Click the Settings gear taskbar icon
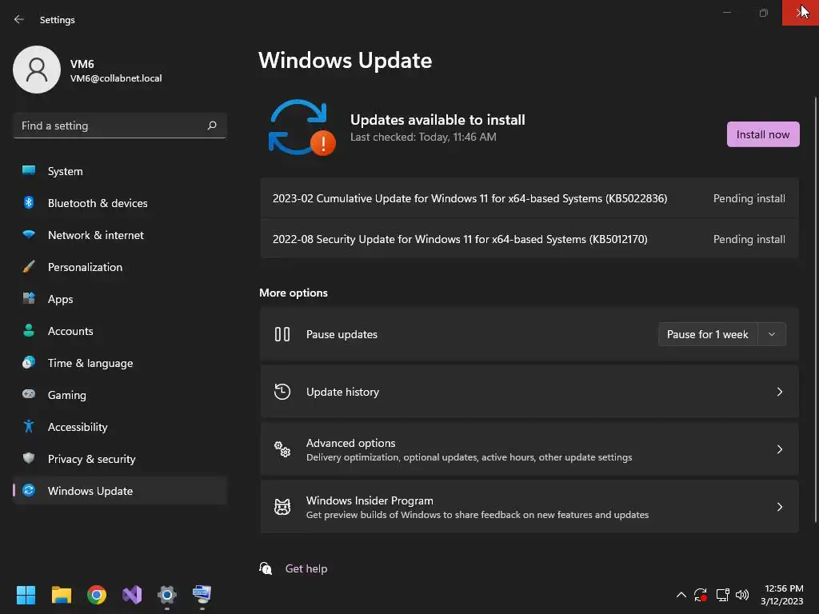 (167, 595)
